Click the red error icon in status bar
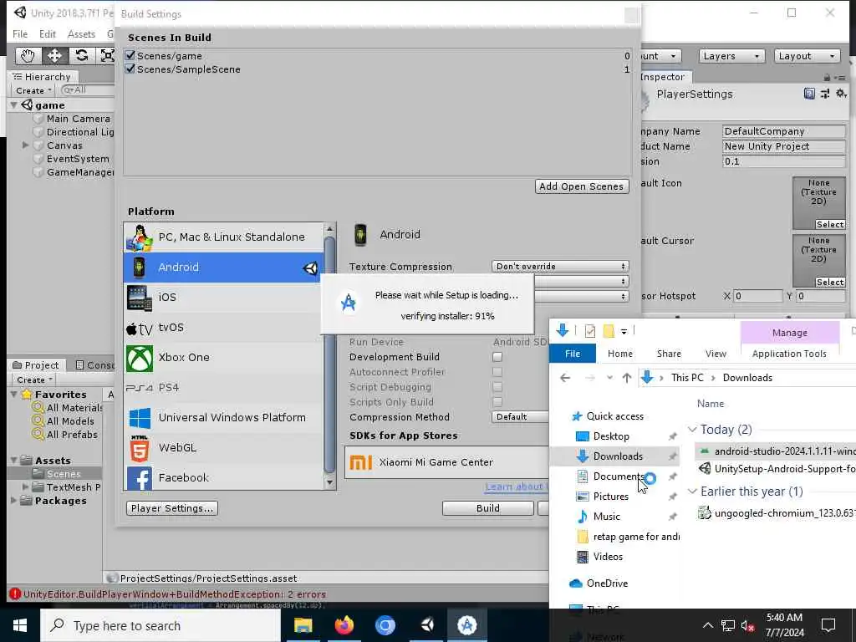The height and width of the screenshot is (642, 856). 15,594
